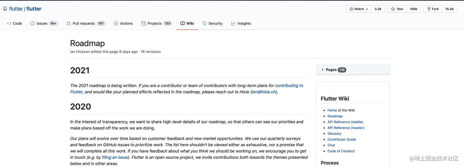Open API Reference (stable) sidebar link
This screenshot has height=167, width=464.
(345, 122)
